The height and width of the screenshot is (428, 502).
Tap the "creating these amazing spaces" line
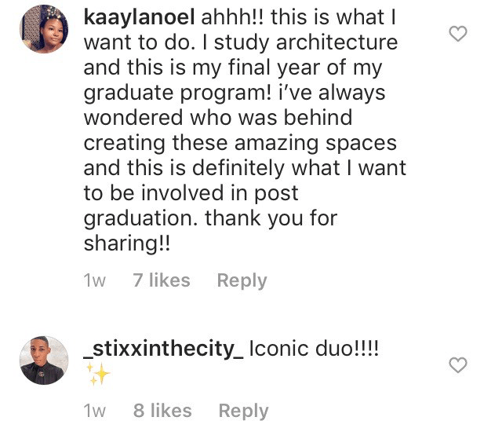click(x=240, y=144)
